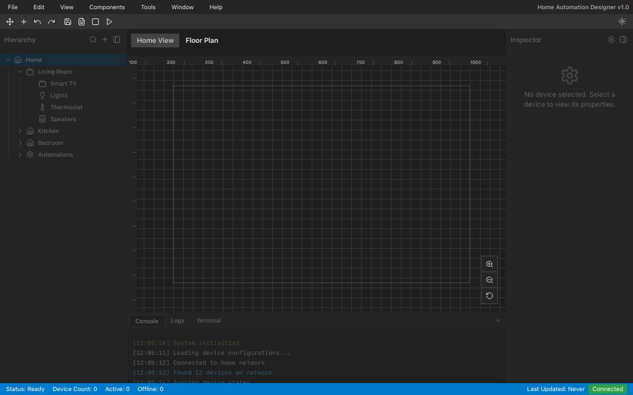Screen dimensions: 633x395
Task: Collapse the Living Room node
Action: tap(20, 72)
